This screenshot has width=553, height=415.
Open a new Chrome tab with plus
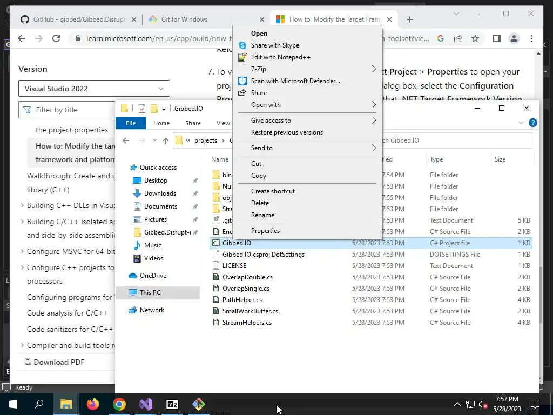coord(410,19)
